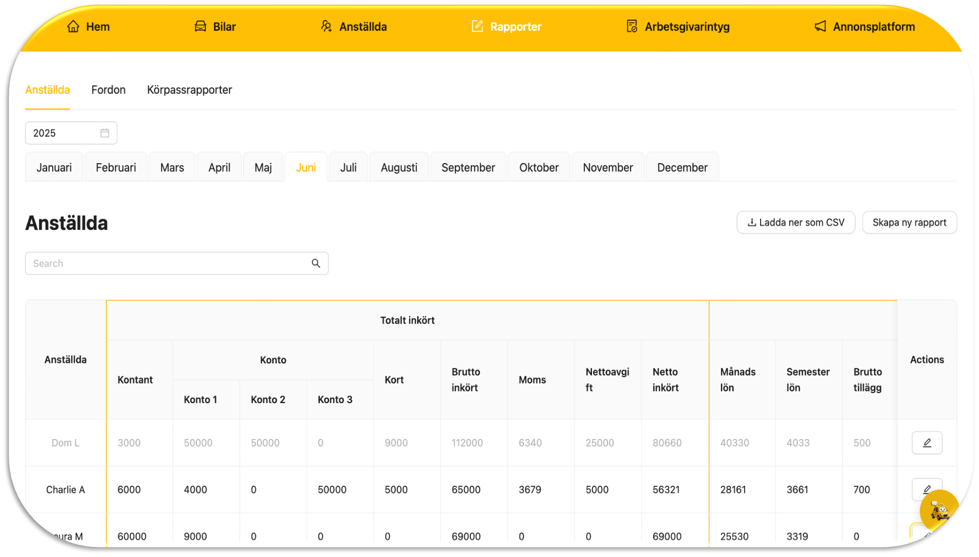This screenshot has height=557, width=979.
Task: Switch to the Fordon tab
Action: coord(108,90)
